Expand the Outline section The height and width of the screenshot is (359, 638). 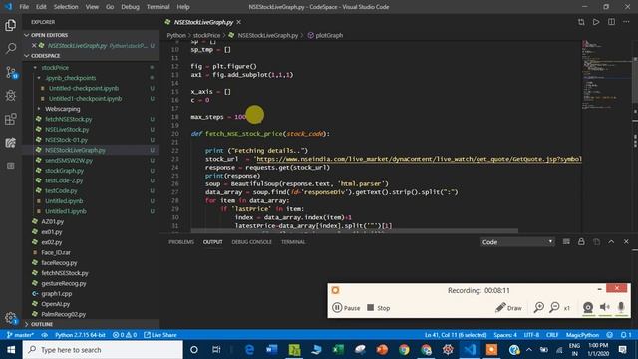coord(42,324)
